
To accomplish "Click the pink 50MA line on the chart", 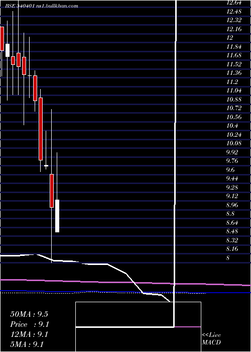I will pos(125,282).
